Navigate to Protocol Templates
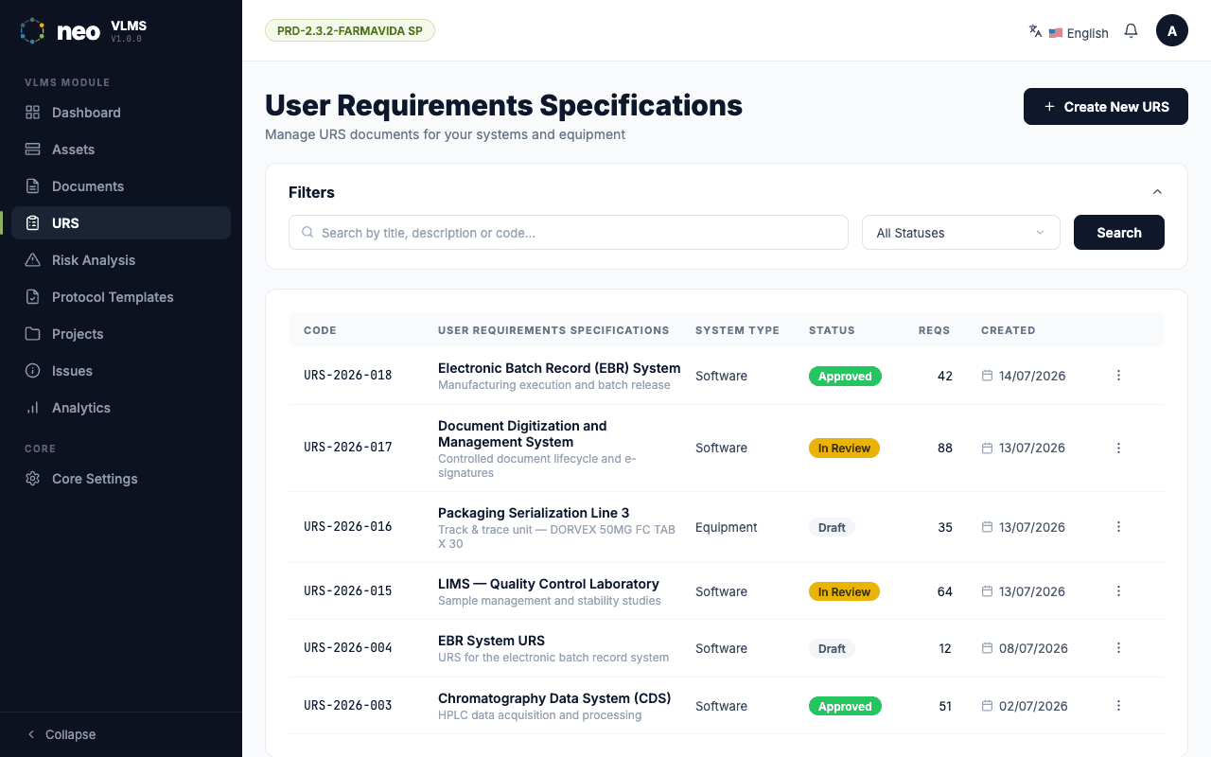This screenshot has width=1211, height=757. pyautogui.click(x=121, y=297)
